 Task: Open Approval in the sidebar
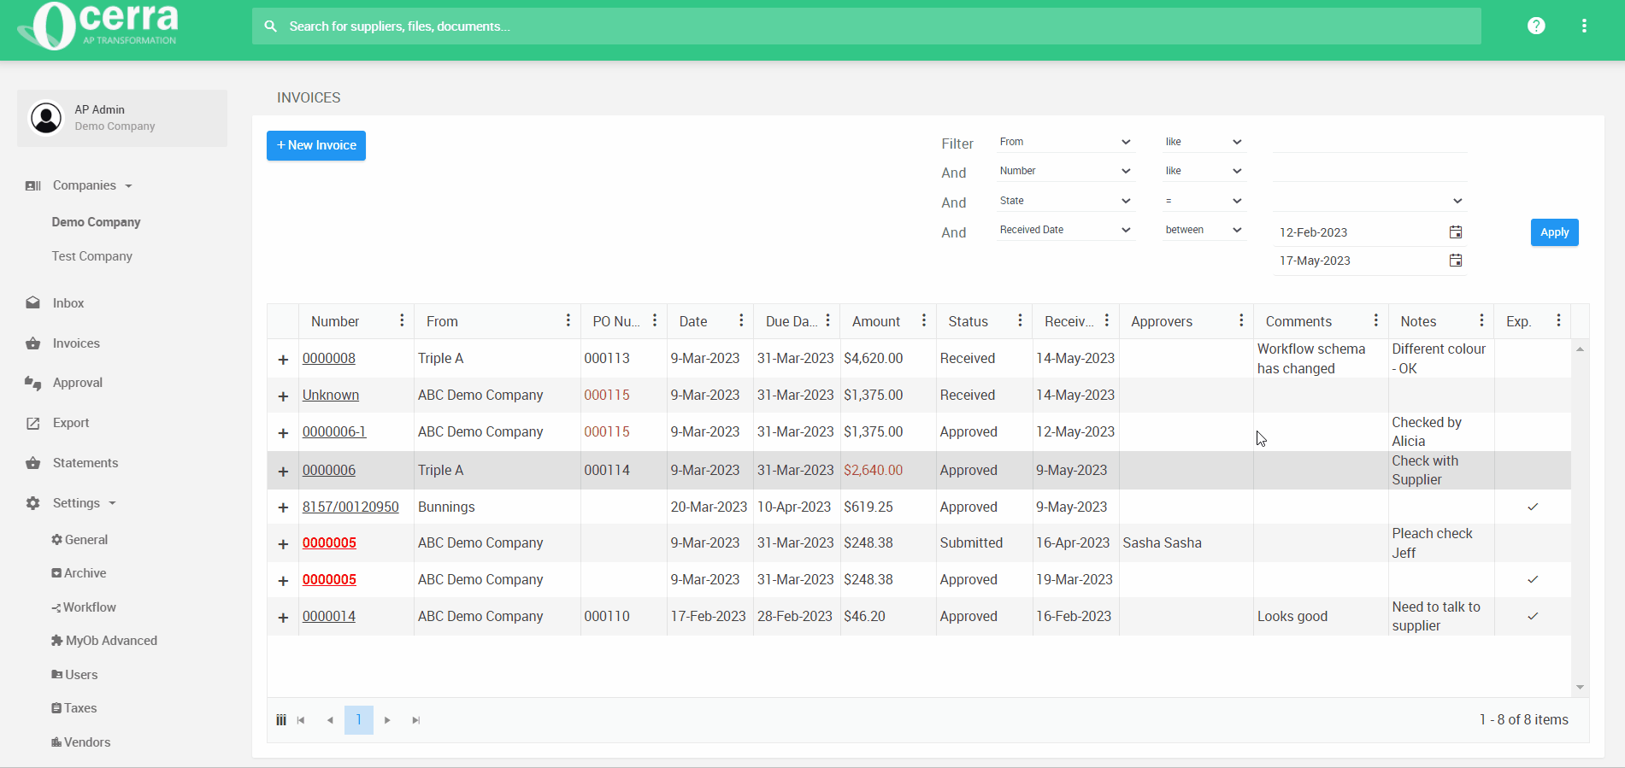(x=77, y=383)
